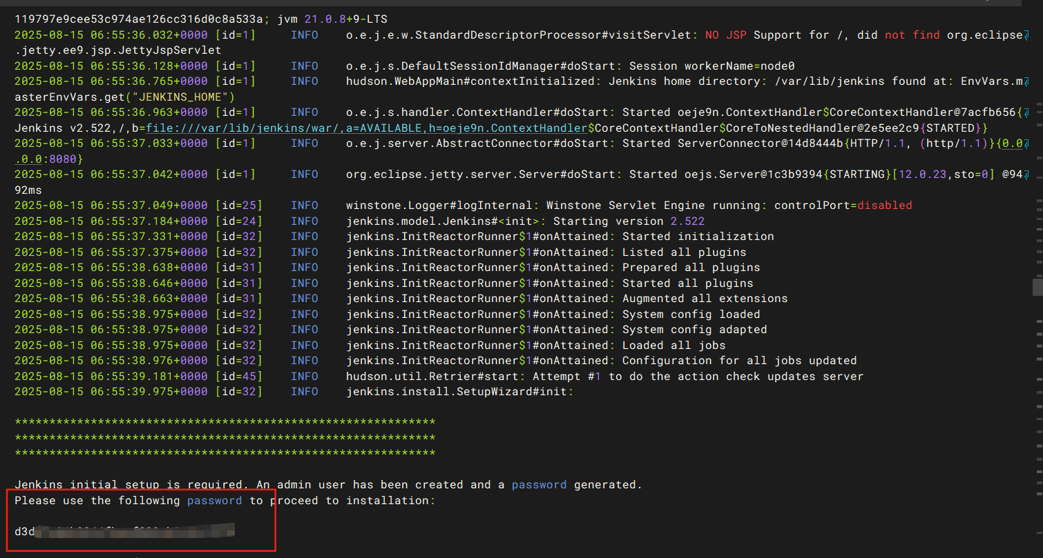Screen dimensions: 1043x558
Task: Click 'Session workerName=node0' in the log
Action: tap(712, 66)
